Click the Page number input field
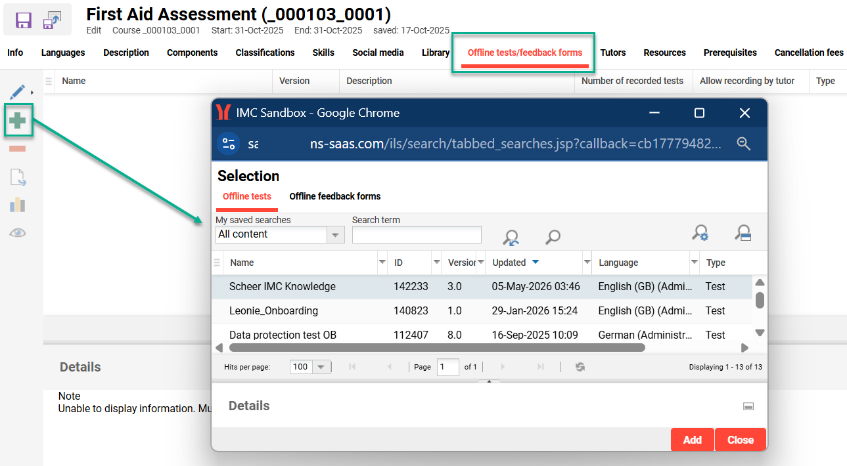Screen dimensions: 847x466 click(448, 367)
